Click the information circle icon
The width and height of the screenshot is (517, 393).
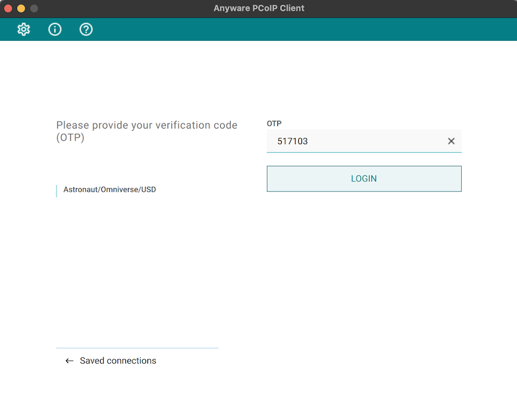coord(55,29)
